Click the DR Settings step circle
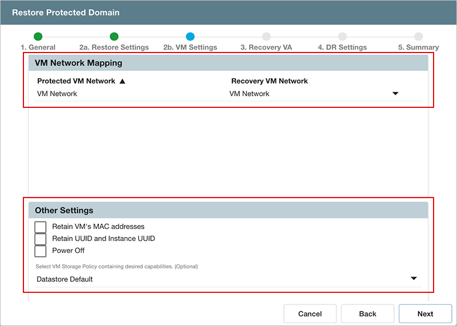The height and width of the screenshot is (326, 457). coord(342,37)
